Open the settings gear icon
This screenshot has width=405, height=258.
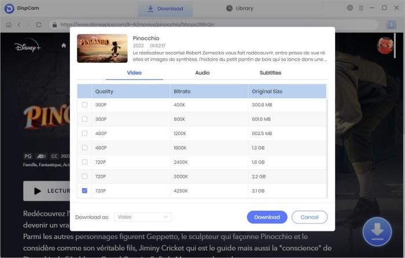click(350, 8)
